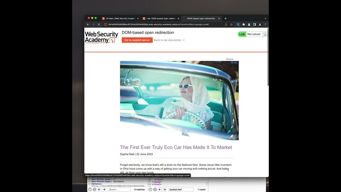Click the Eco Car post title
341x192 pixels.
[x=176, y=147]
